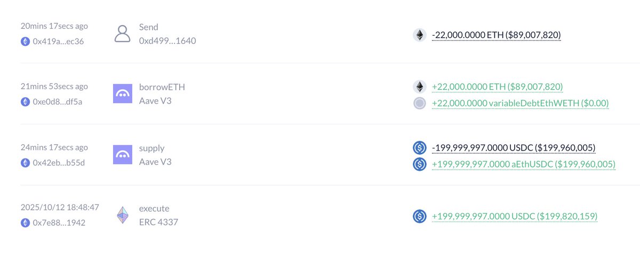
Task: Click the ERC 4337 protocol label
Action: pos(158,222)
